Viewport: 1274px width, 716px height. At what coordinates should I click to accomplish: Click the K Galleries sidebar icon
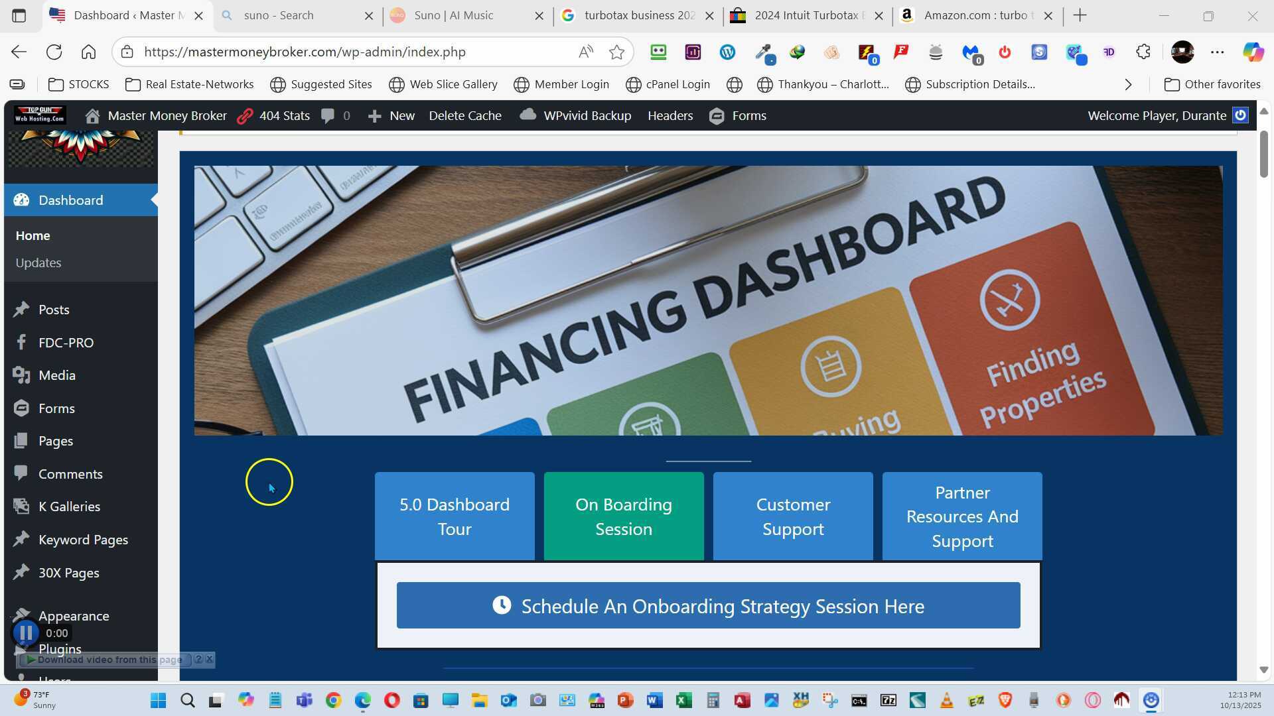21,507
